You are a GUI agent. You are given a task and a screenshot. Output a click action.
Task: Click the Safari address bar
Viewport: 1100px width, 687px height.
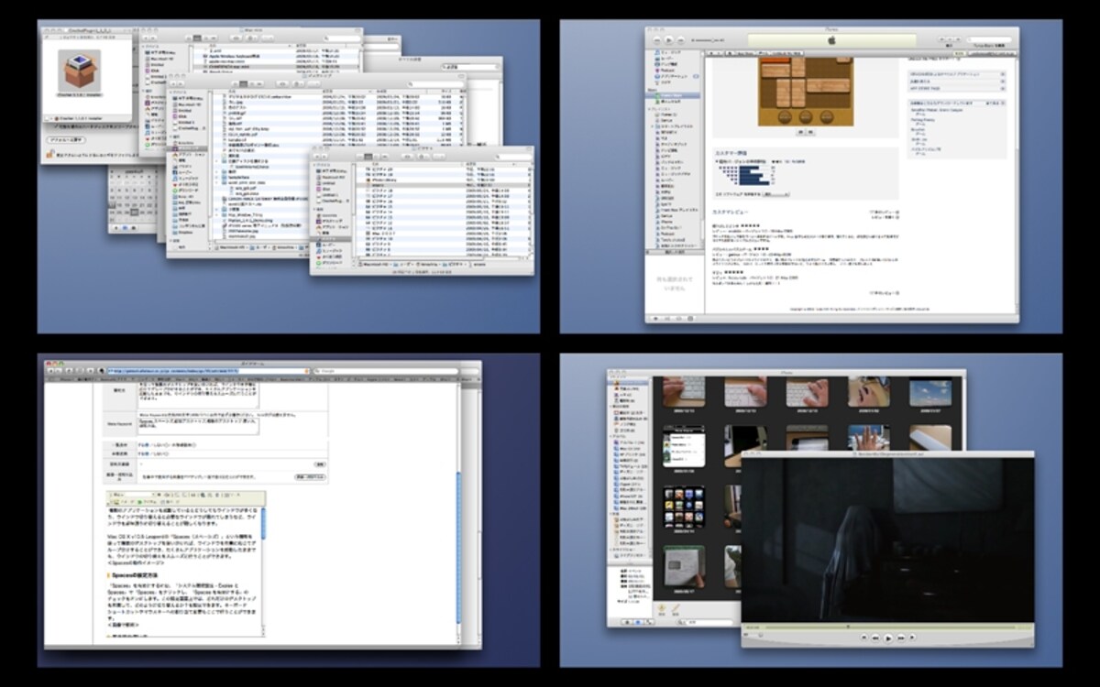click(209, 371)
